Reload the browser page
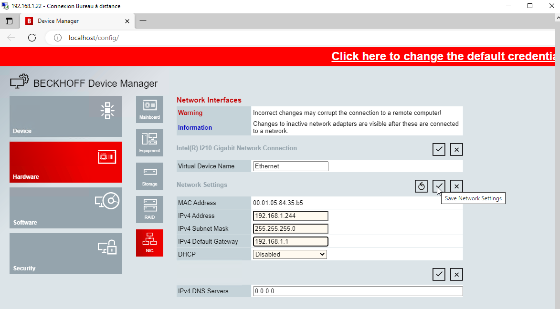The image size is (560, 309). [x=32, y=38]
